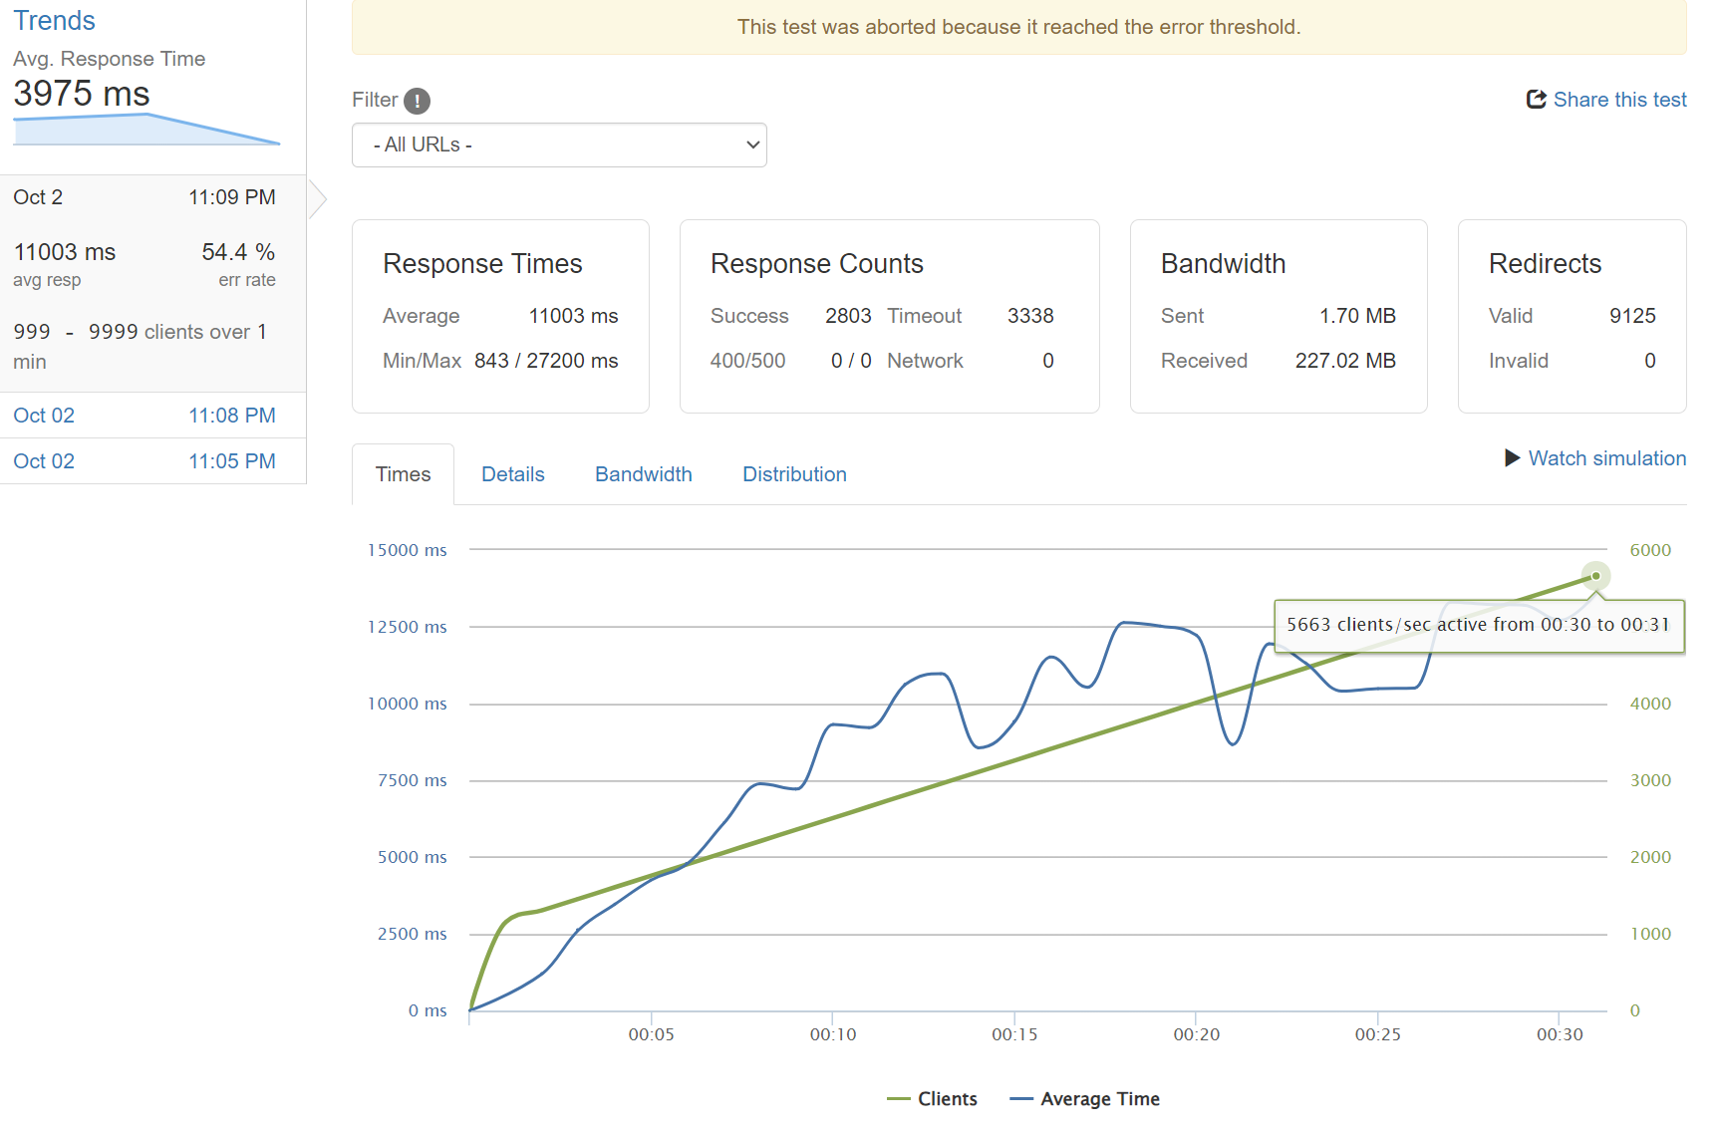This screenshot has height=1139, width=1716.
Task: Toggle the Average Time series in legend
Action: 1085,1099
